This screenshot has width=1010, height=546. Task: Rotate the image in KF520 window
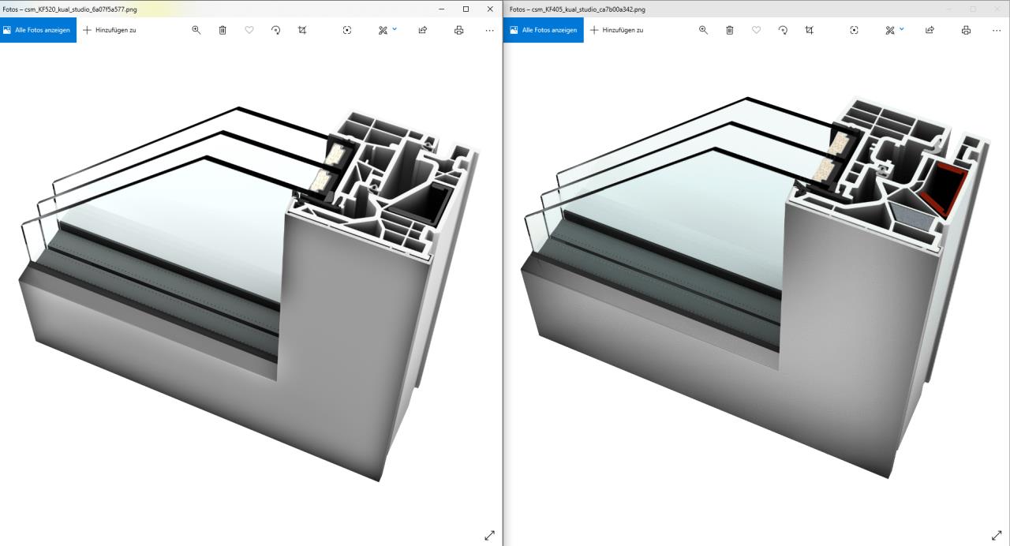[x=275, y=30]
